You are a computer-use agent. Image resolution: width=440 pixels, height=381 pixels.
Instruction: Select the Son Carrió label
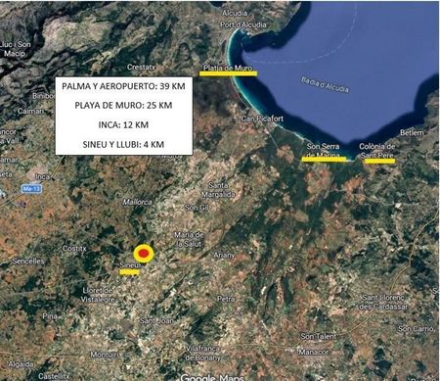click(x=417, y=329)
